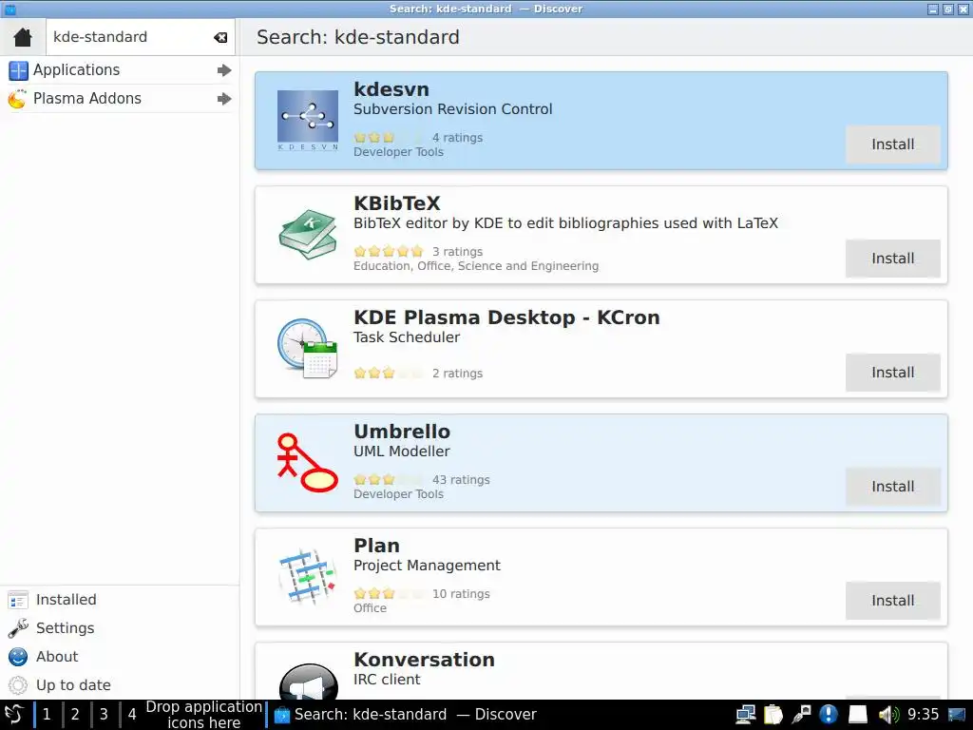Install KDE Plasma Desktop - KCron
Image resolution: width=973 pixels, height=730 pixels.
892,373
